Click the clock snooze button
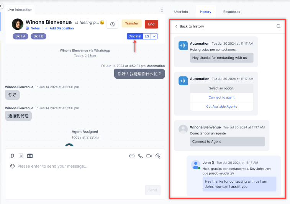The width and height of the screenshot is (290, 204). 112,24
